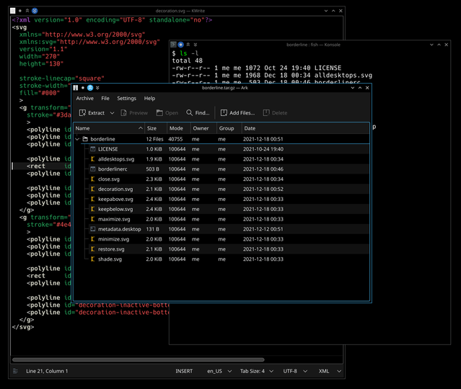
Task: Select the metadata.desktop file icon
Action: [x=92, y=229]
